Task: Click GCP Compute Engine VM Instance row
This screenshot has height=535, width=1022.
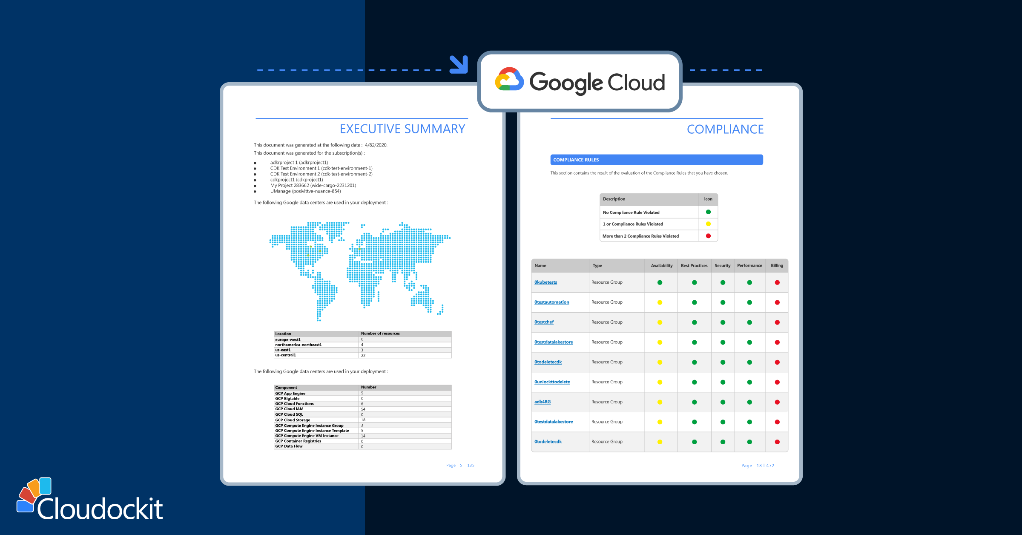Action: click(362, 436)
